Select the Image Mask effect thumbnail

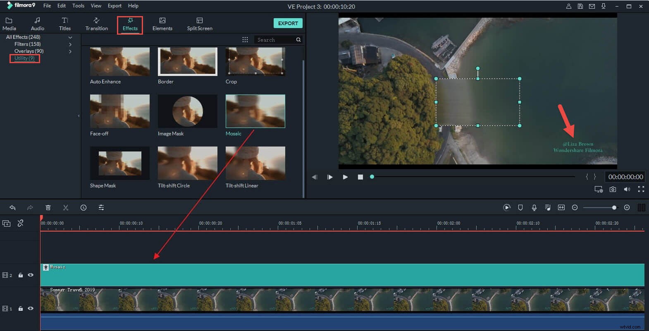point(188,111)
